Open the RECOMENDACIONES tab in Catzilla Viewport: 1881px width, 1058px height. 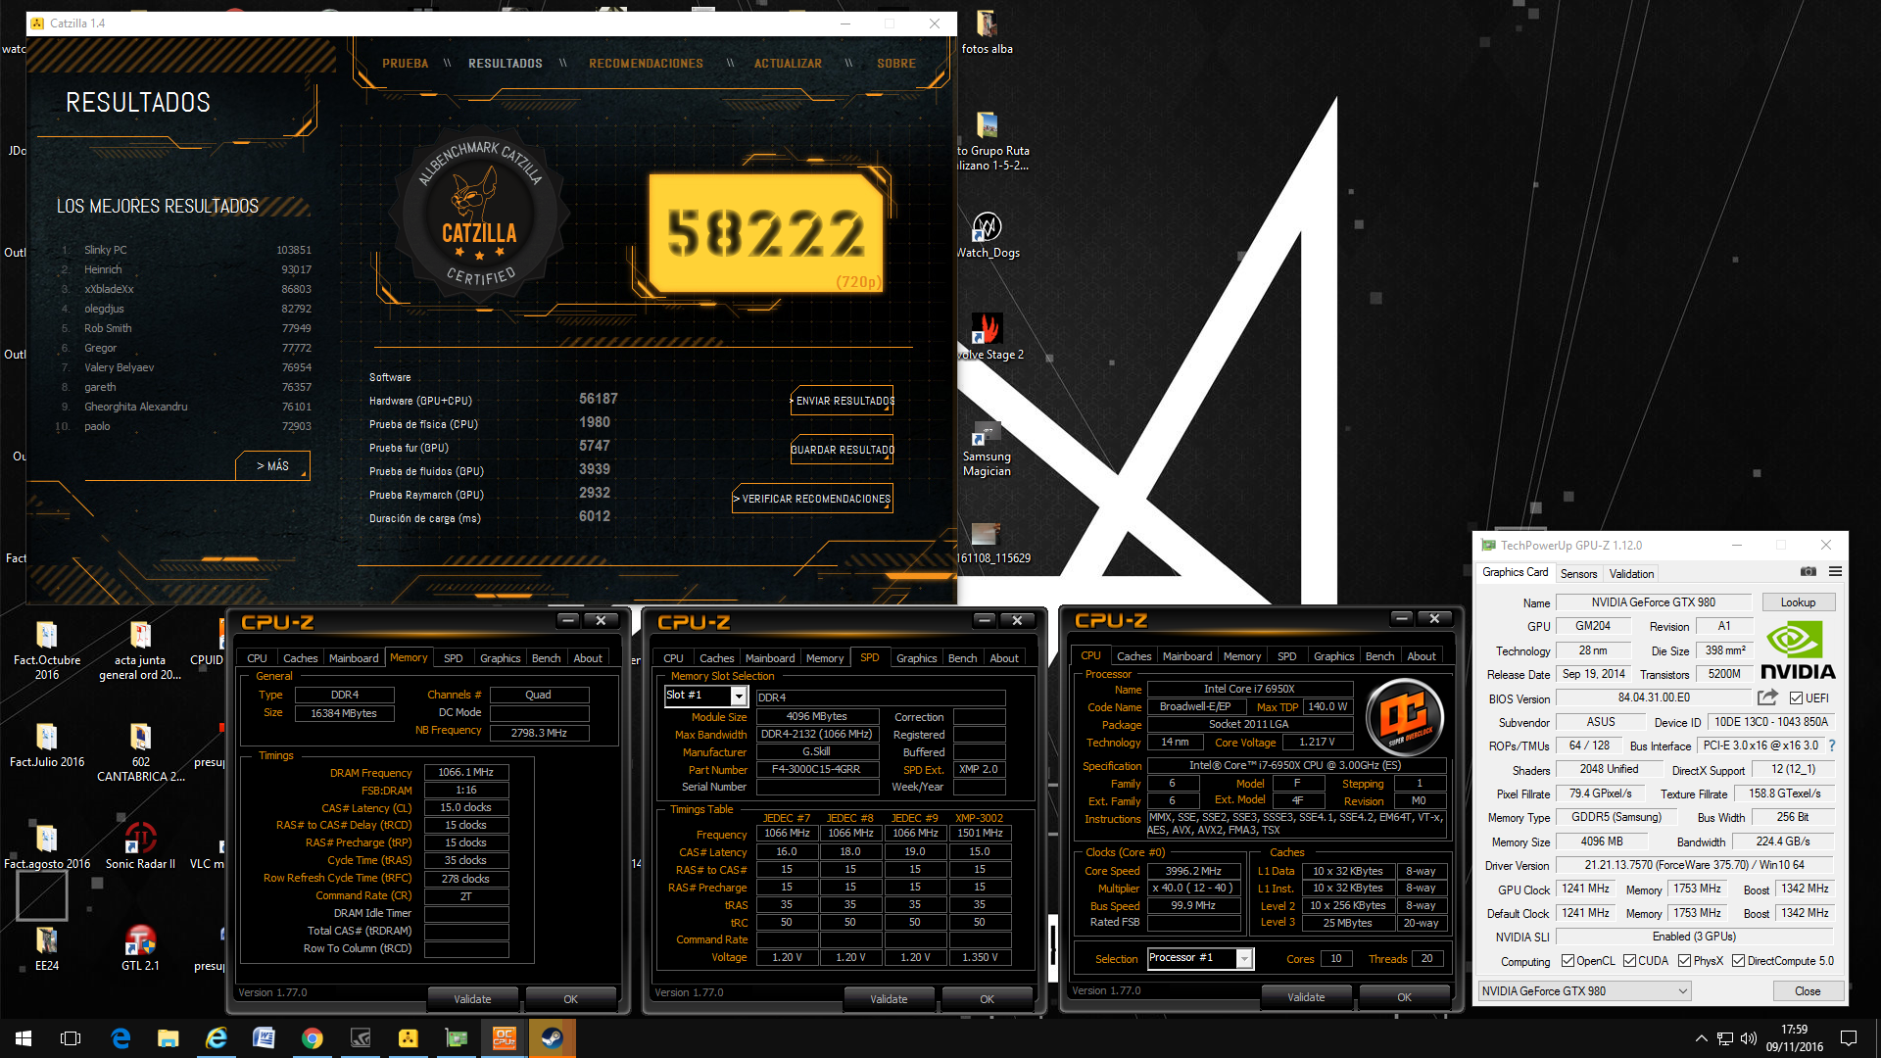(646, 63)
